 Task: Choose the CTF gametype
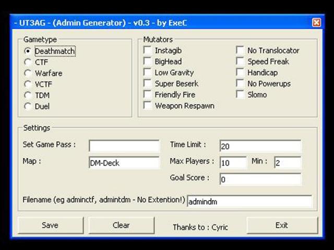click(x=28, y=62)
